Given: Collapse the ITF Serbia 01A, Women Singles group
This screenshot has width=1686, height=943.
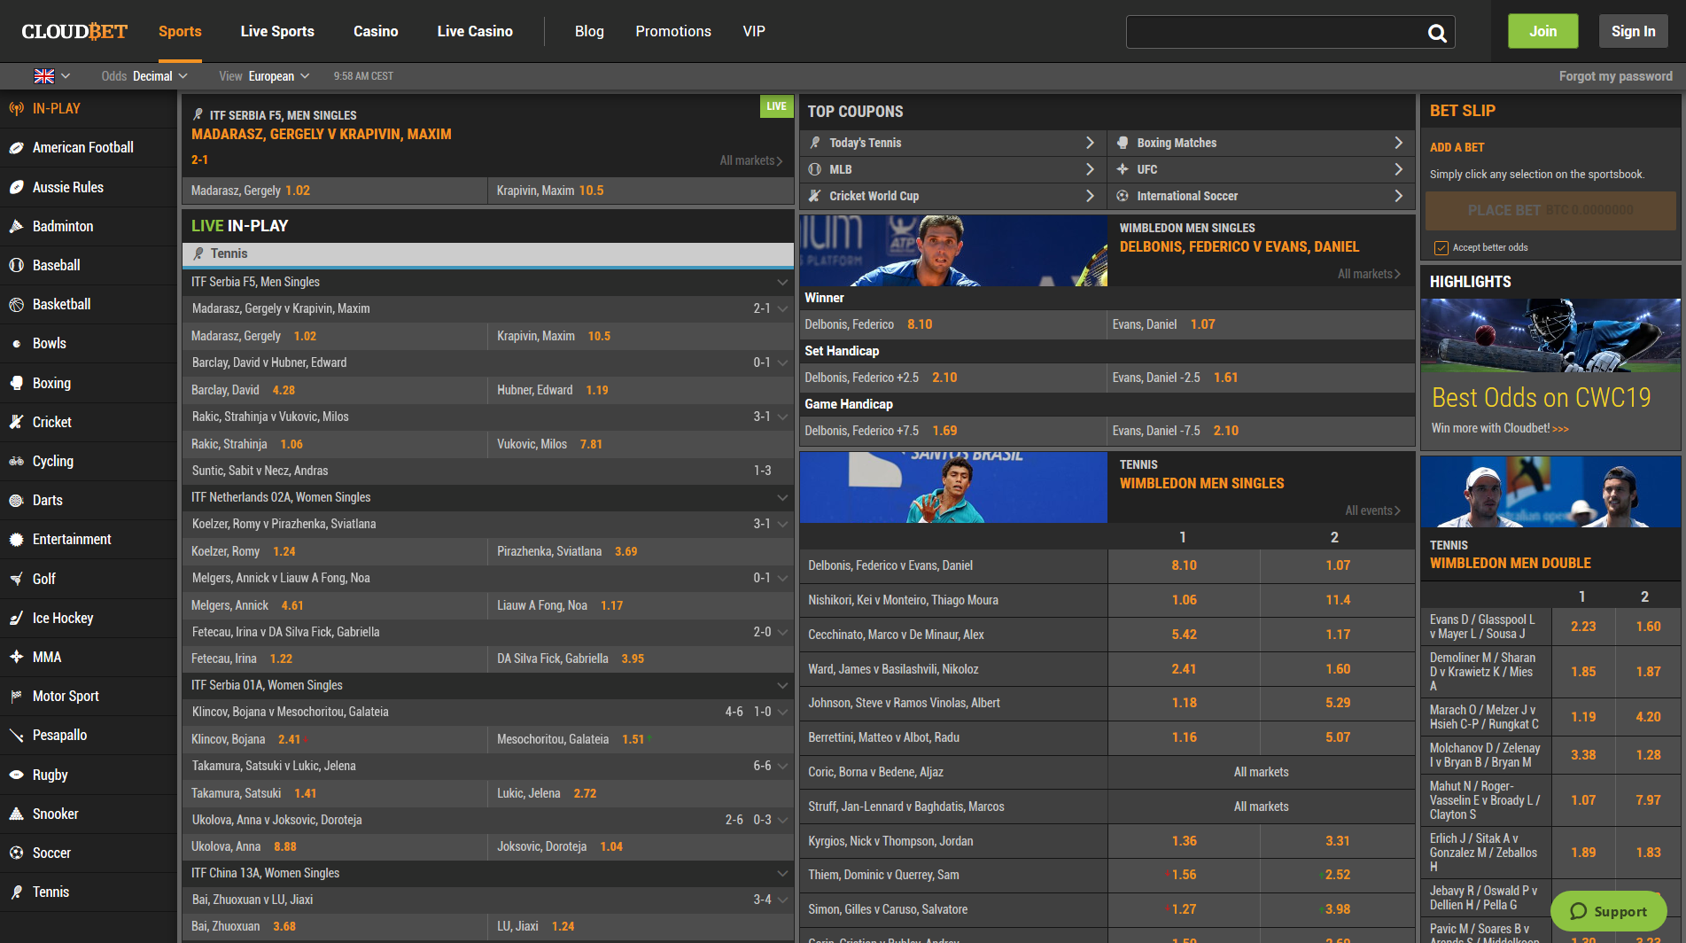Looking at the screenshot, I should [782, 685].
